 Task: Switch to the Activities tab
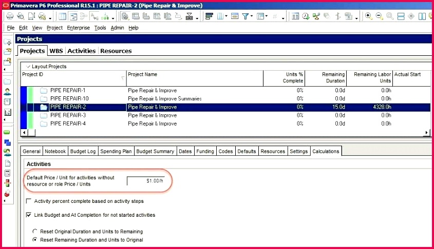point(81,51)
